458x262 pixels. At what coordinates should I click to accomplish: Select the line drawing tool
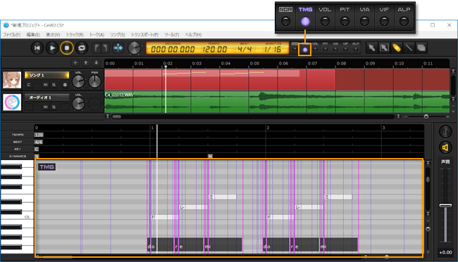click(409, 48)
